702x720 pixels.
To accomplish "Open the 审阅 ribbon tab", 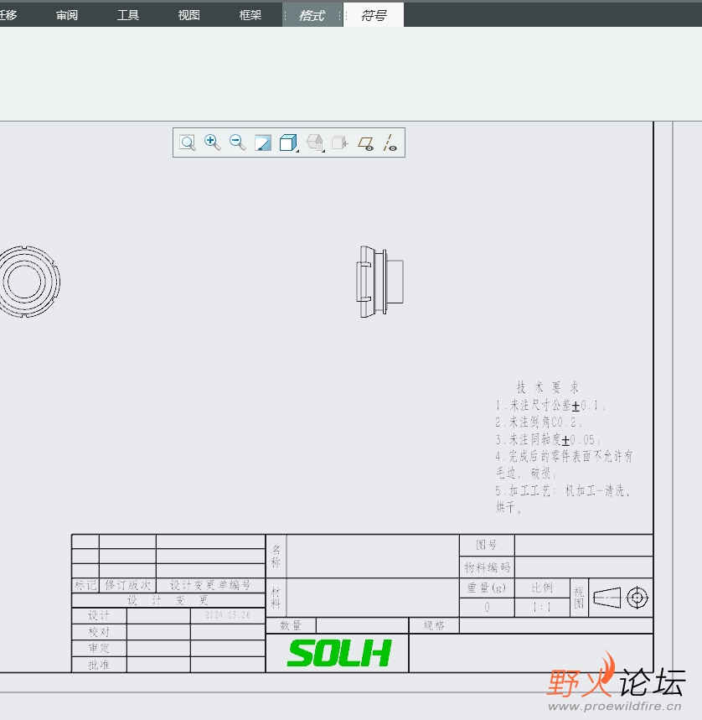I will click(67, 15).
